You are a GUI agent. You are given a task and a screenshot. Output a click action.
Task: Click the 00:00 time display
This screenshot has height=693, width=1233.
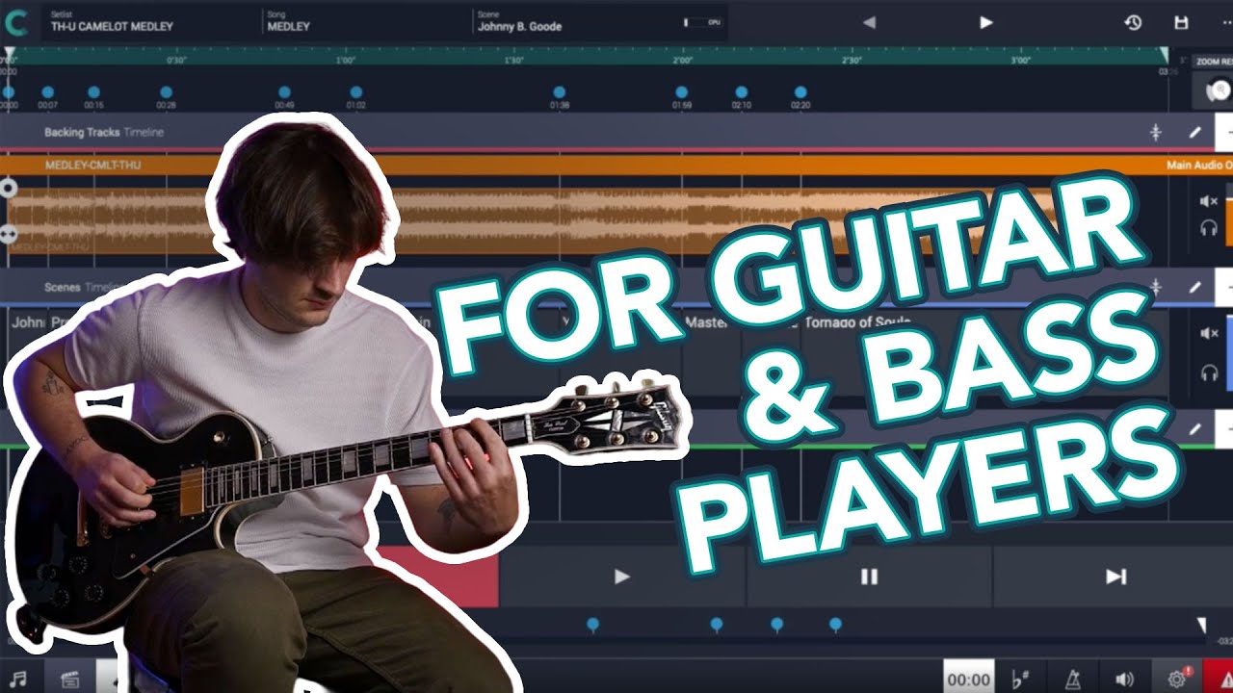[968, 679]
